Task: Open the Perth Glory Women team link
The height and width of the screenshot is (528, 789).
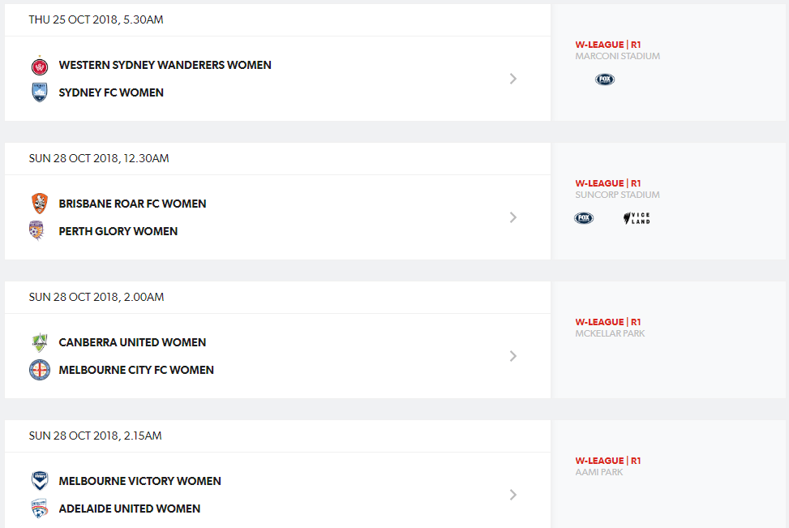Action: click(118, 231)
